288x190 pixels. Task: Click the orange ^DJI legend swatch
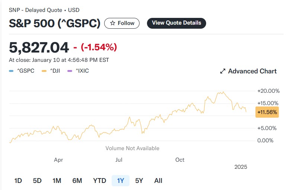click(x=44, y=71)
